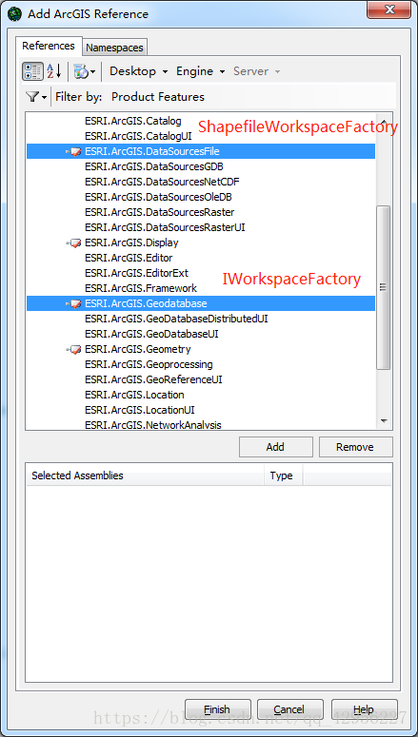Select ESRI.ArcGIS.Editor assembly

129,258
